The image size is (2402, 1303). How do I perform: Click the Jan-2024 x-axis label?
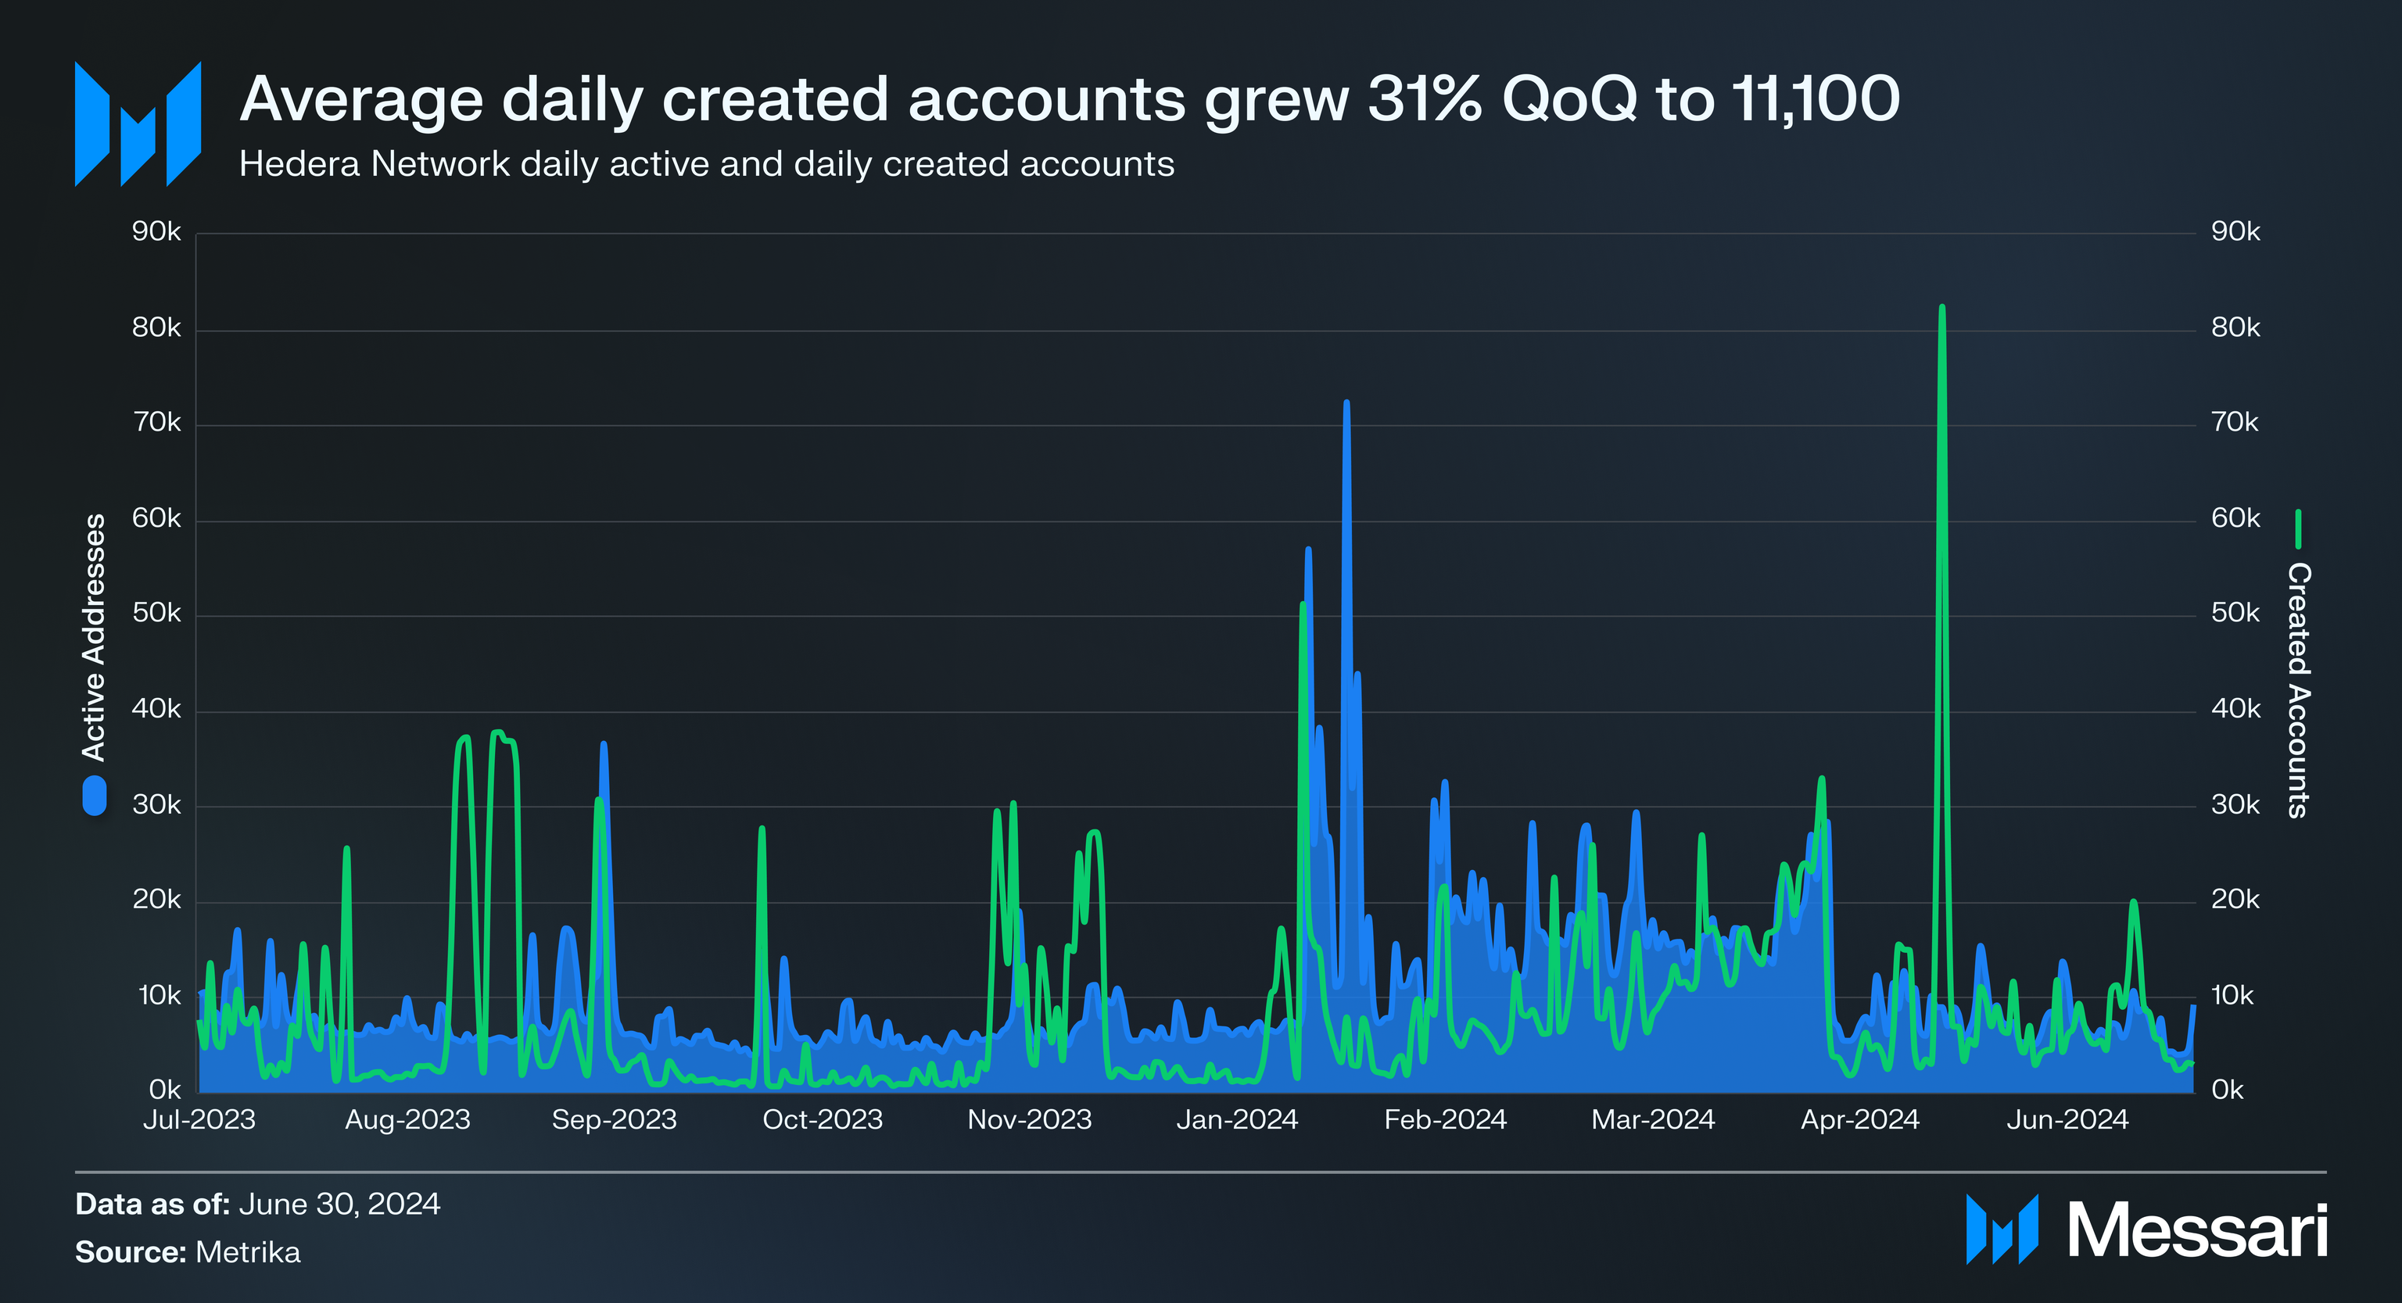(1236, 1119)
